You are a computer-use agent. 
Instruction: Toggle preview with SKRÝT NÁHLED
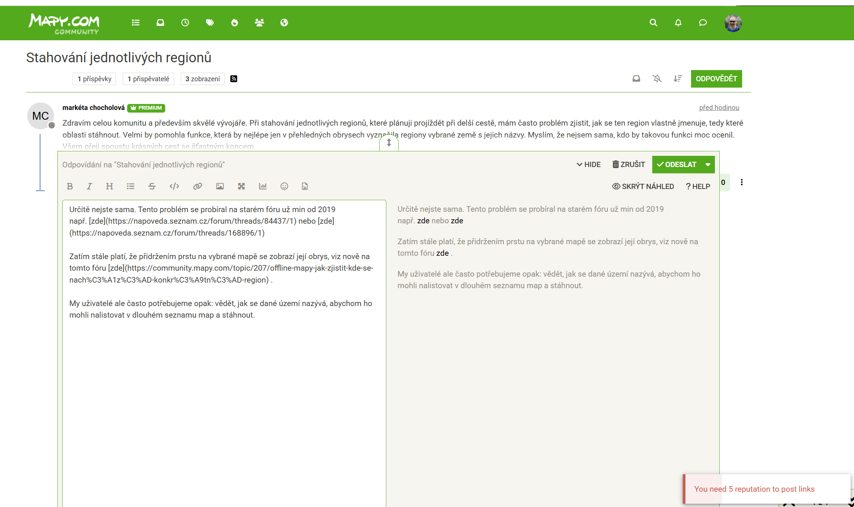[643, 186]
